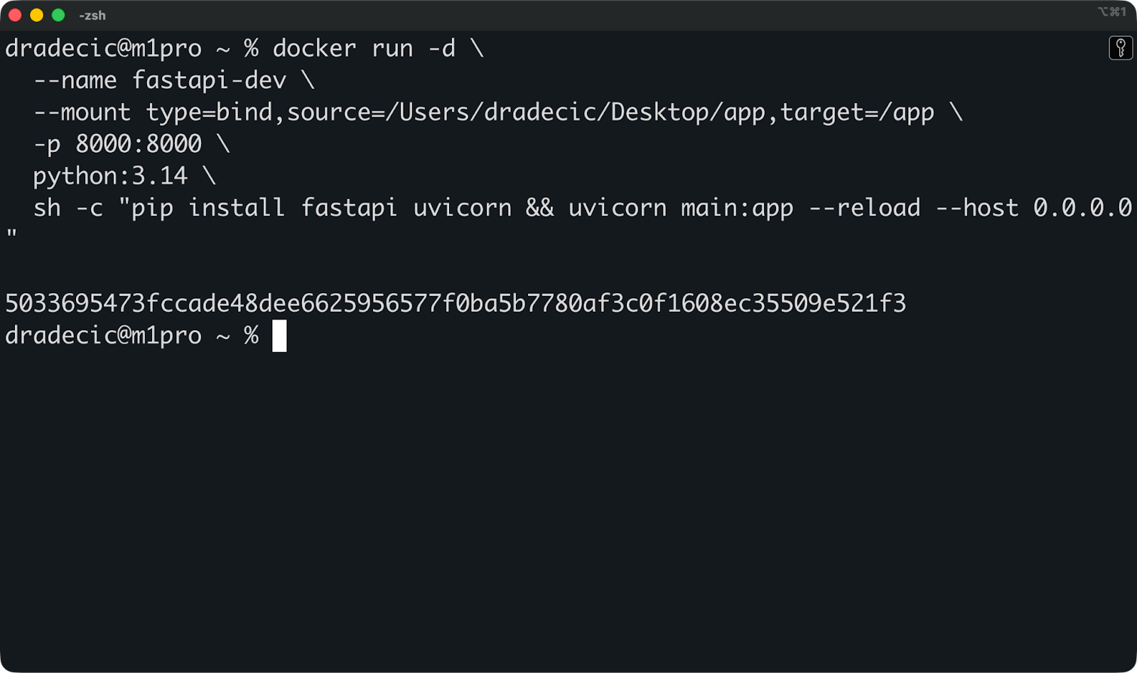Click the container ID hash output line
The height and width of the screenshot is (673, 1137).
point(455,302)
